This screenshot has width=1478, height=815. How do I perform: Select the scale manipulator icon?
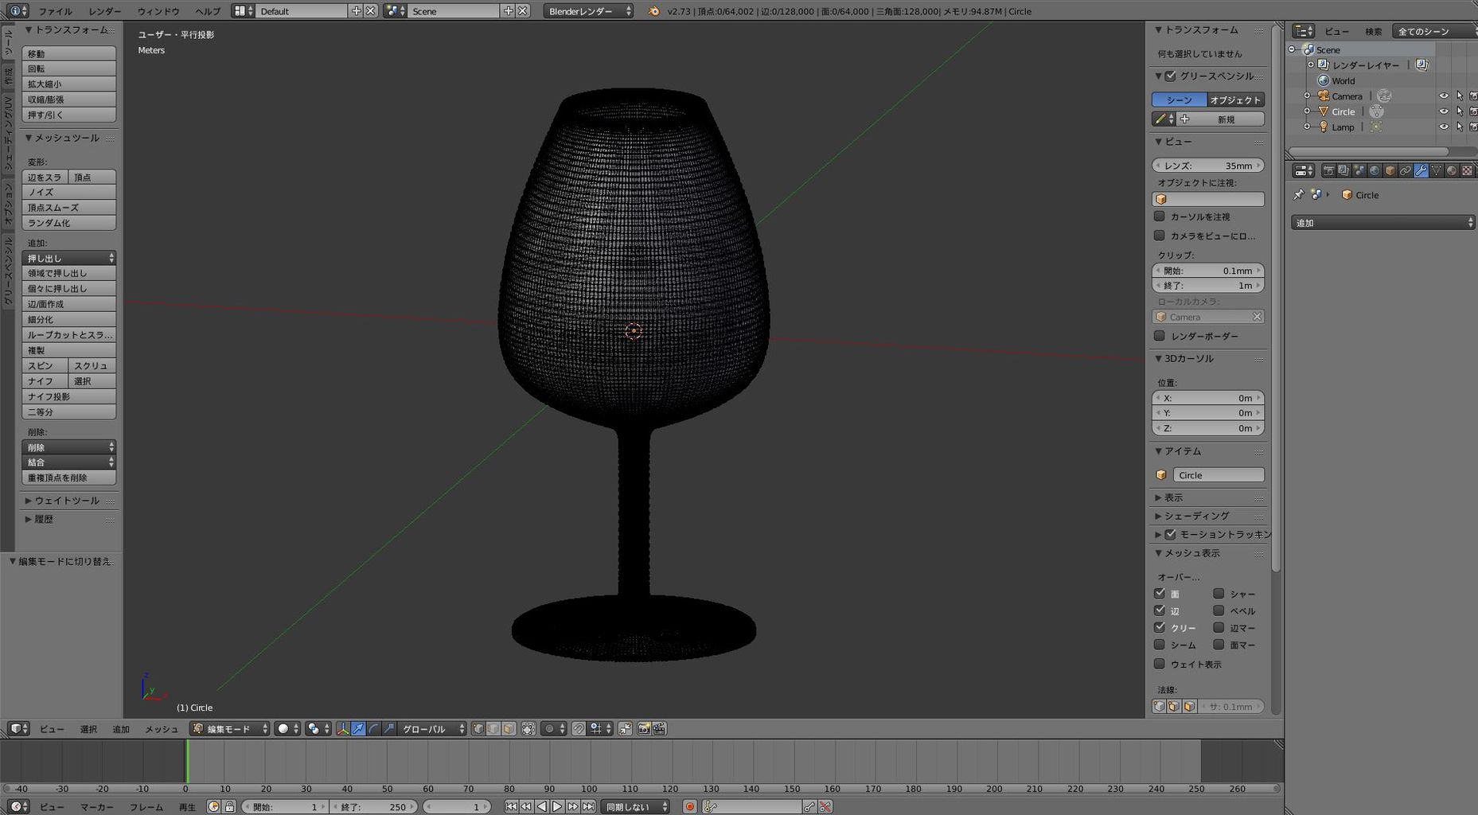pyautogui.click(x=389, y=728)
